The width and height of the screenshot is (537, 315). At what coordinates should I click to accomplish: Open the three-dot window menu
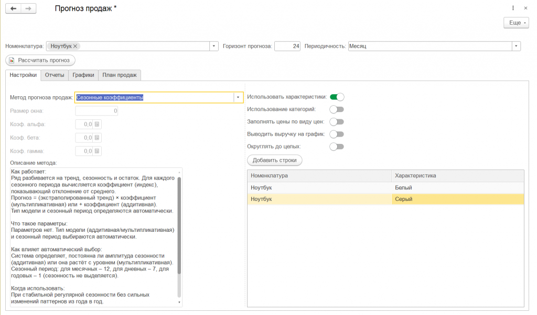[513, 8]
